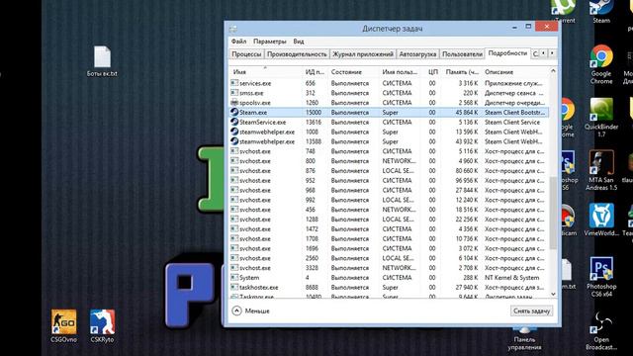The image size is (633, 356).
Task: Click icon of steamwebhelper.exe PID 1008
Action: pyautogui.click(x=234, y=132)
